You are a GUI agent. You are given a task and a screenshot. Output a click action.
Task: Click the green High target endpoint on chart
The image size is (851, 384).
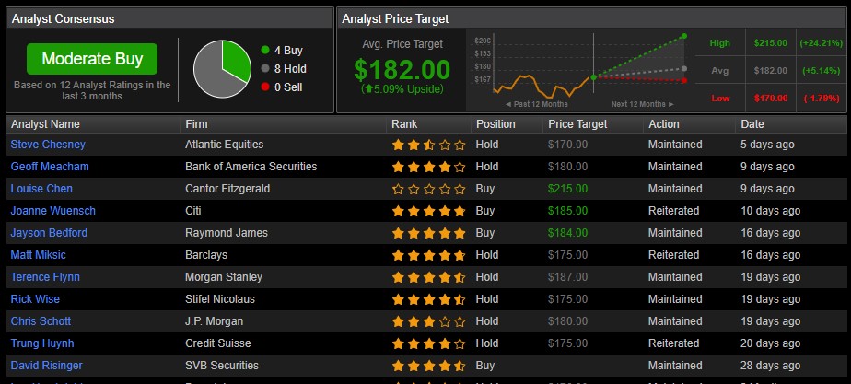[x=683, y=36]
